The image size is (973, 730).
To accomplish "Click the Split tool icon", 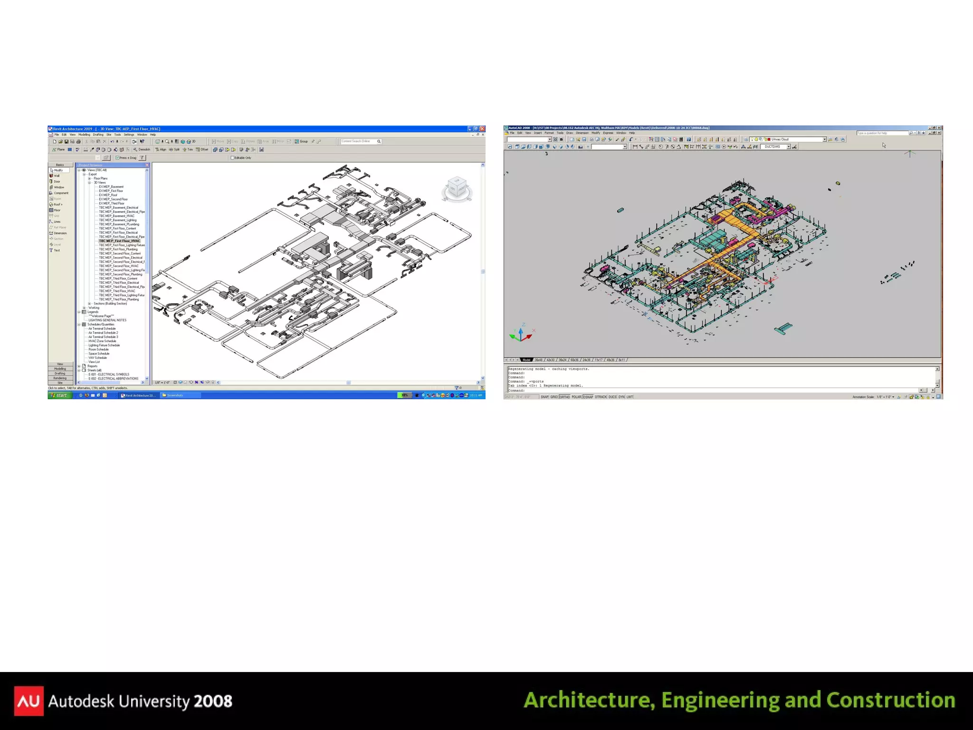I will coord(174,150).
